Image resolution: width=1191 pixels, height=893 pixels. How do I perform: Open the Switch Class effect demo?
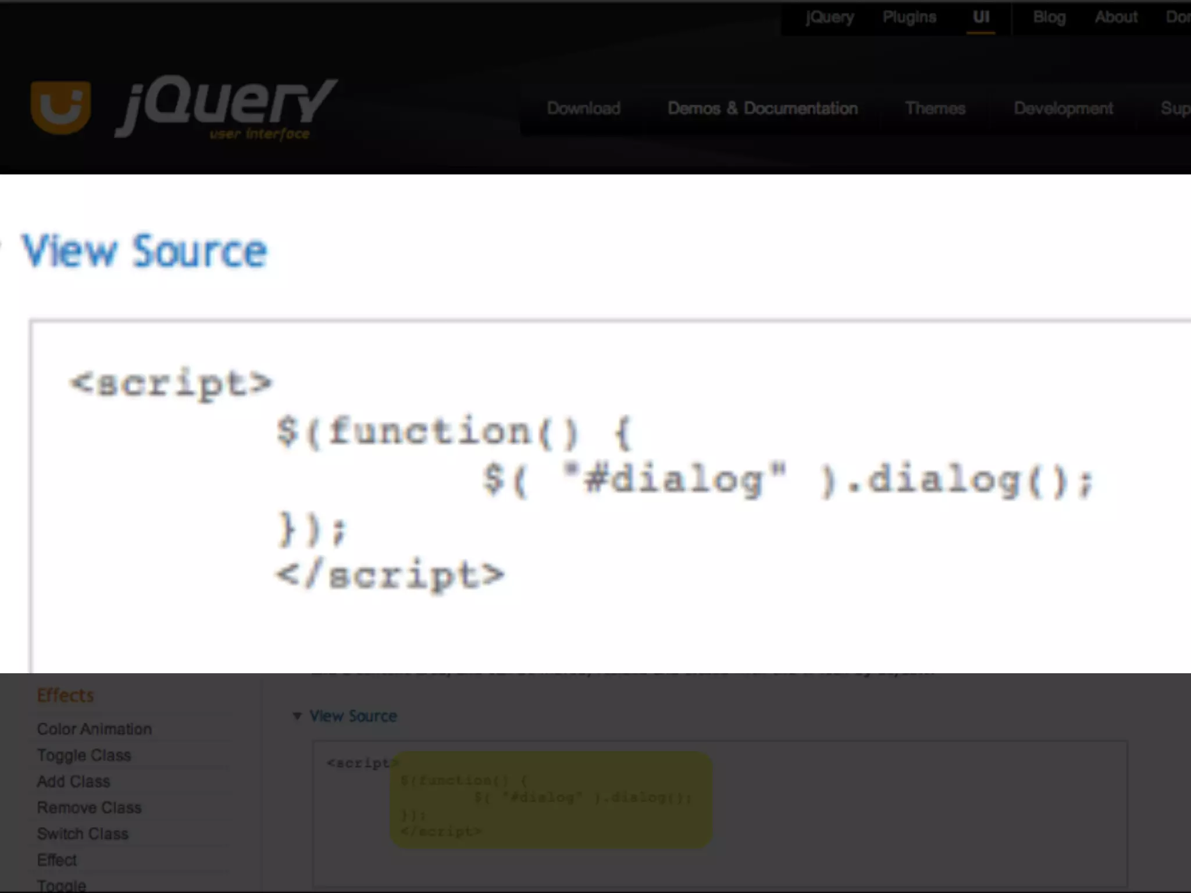83,834
